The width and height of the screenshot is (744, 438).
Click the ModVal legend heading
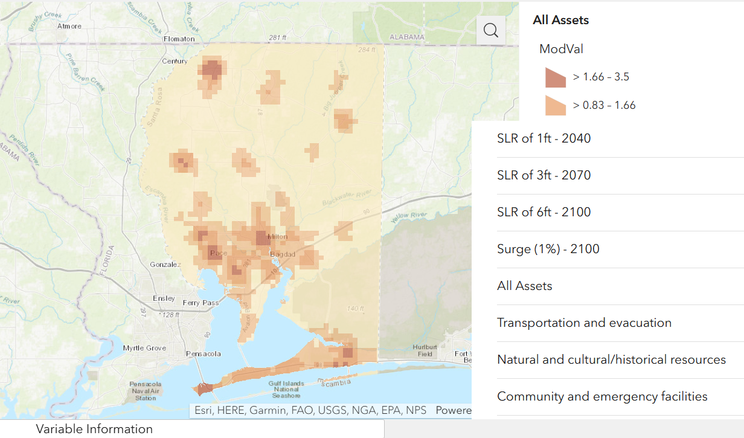561,48
